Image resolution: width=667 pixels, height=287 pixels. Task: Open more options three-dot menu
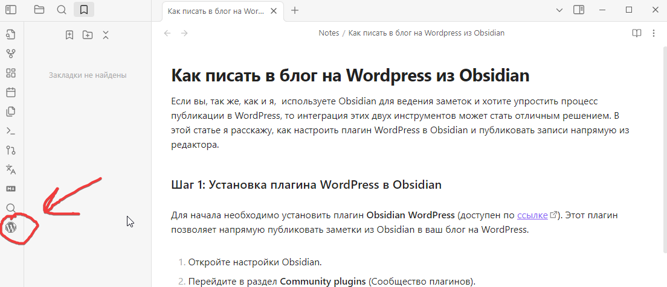click(654, 33)
